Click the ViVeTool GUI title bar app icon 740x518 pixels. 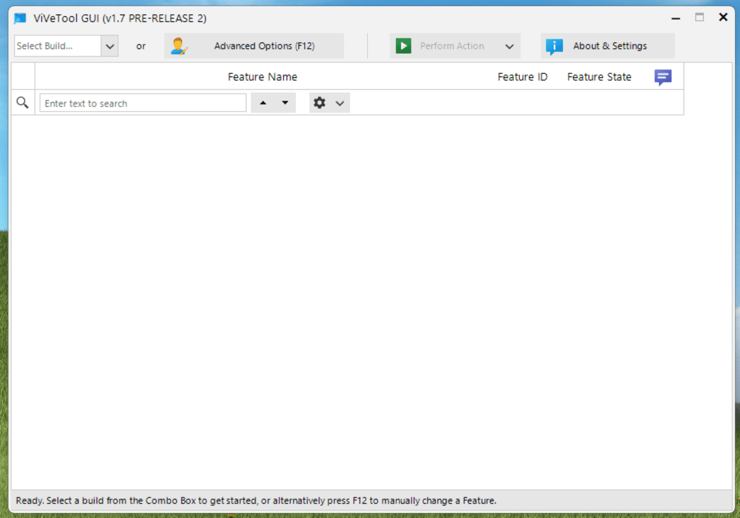click(20, 18)
